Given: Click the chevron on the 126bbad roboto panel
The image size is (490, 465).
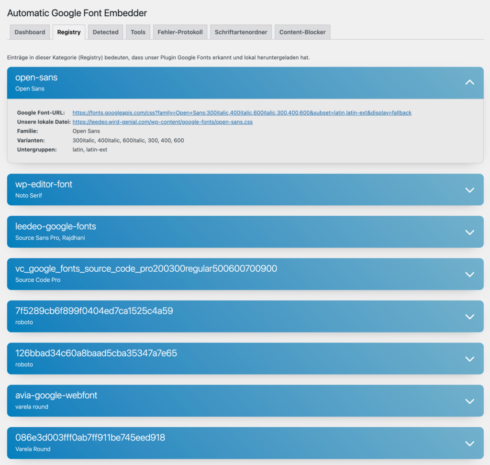Looking at the screenshot, I should (x=469, y=358).
